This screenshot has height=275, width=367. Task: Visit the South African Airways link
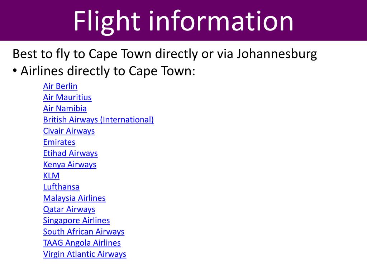point(84,232)
